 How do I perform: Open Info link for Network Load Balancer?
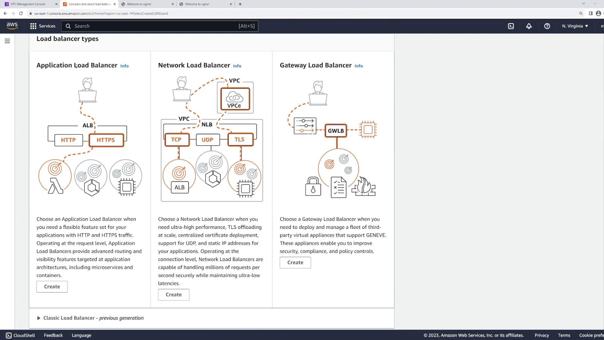237,66
